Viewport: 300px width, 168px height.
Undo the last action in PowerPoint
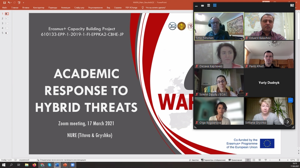(x=9, y=3)
